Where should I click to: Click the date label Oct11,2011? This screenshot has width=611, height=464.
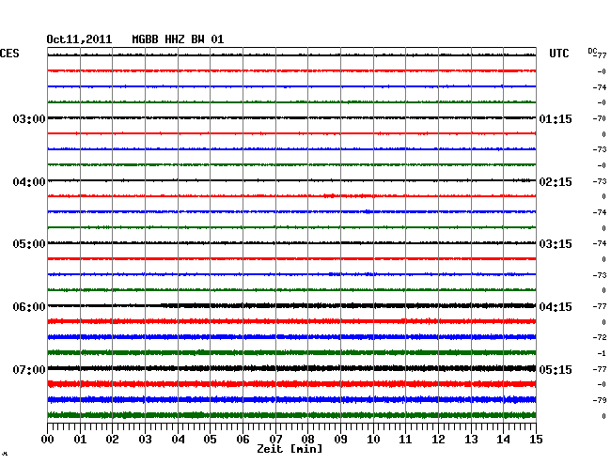click(x=79, y=39)
